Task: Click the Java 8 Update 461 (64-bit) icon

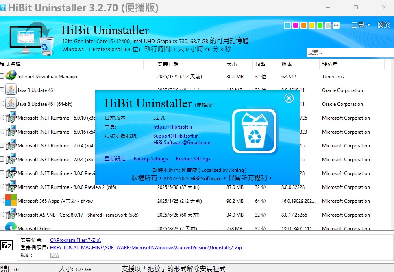Action: pos(11,103)
